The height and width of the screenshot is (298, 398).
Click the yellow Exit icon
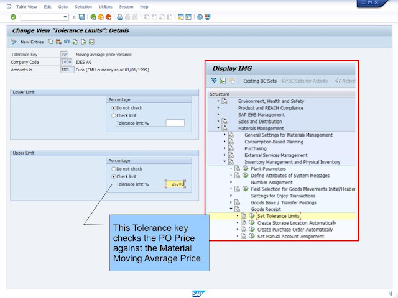click(101, 17)
